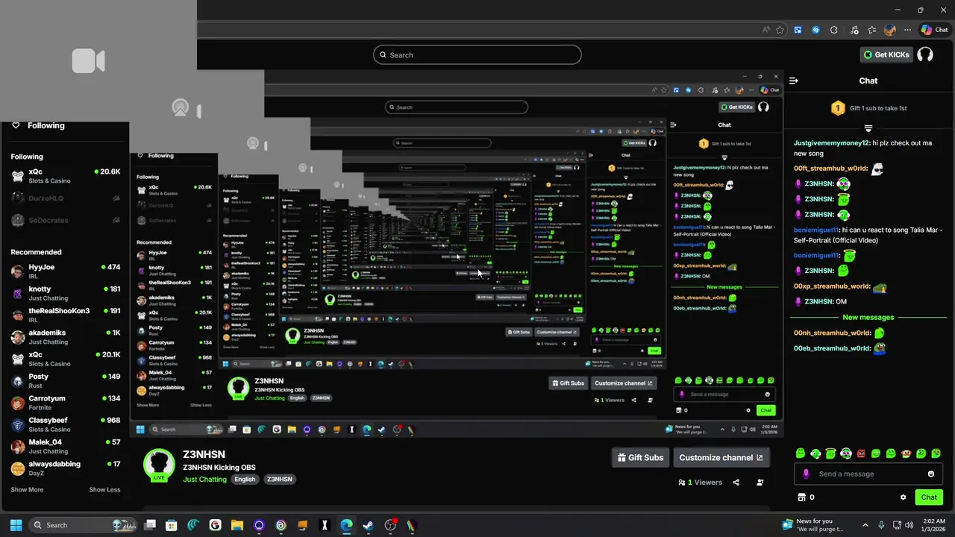
Task: Open the user profile avatar beside Get KICKs
Action: click(x=925, y=54)
